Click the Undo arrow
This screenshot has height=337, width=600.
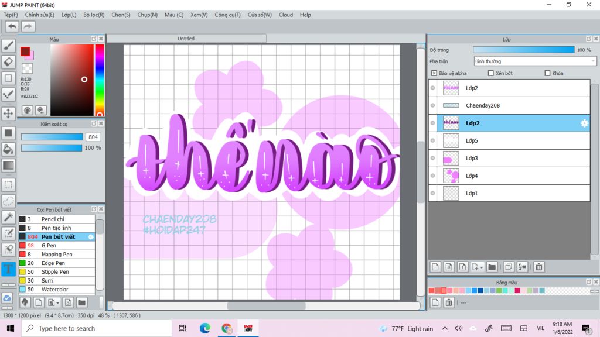click(x=12, y=26)
